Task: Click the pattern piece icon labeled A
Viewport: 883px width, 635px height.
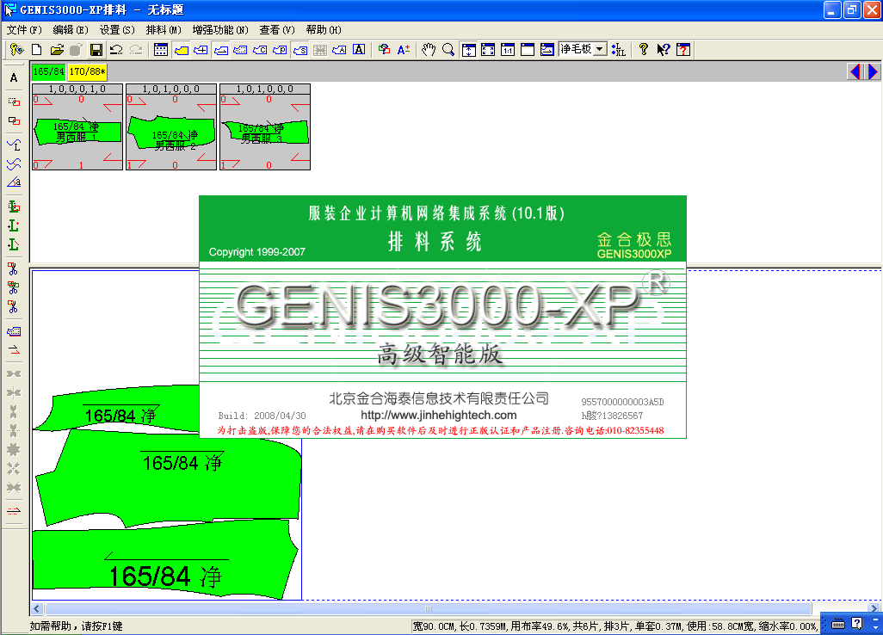Action: [x=340, y=50]
